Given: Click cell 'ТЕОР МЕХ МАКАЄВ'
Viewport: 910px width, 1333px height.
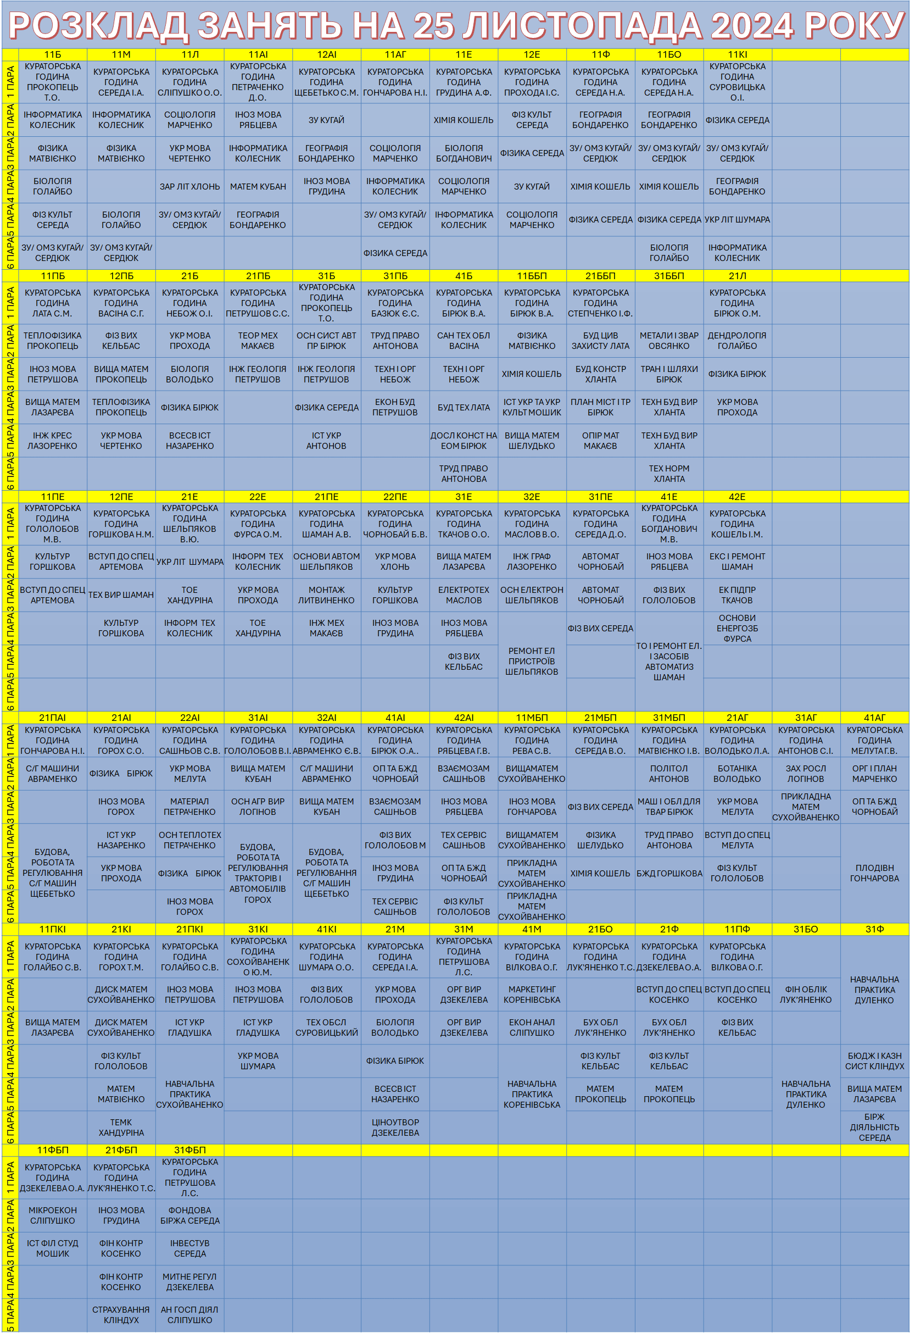Looking at the screenshot, I should [x=258, y=341].
